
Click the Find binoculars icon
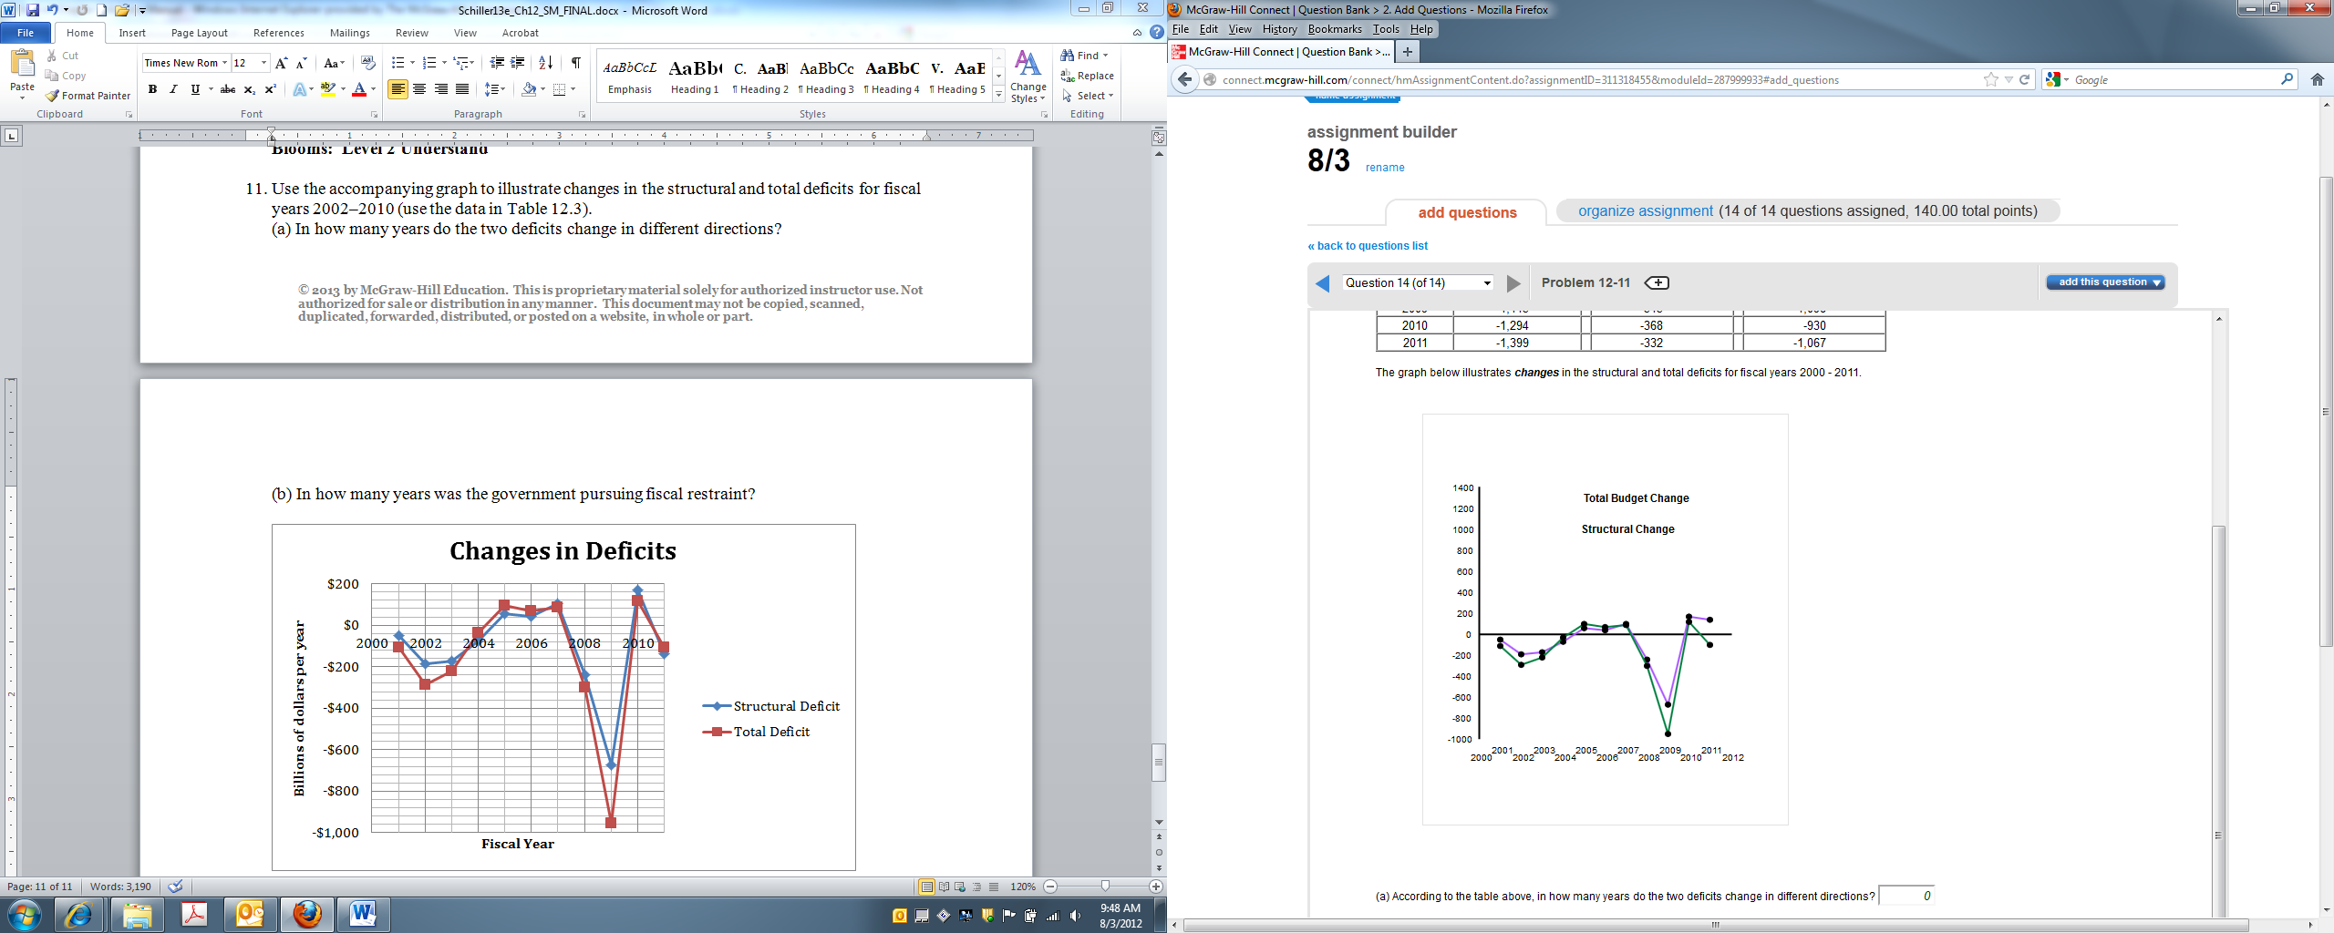1067,56
